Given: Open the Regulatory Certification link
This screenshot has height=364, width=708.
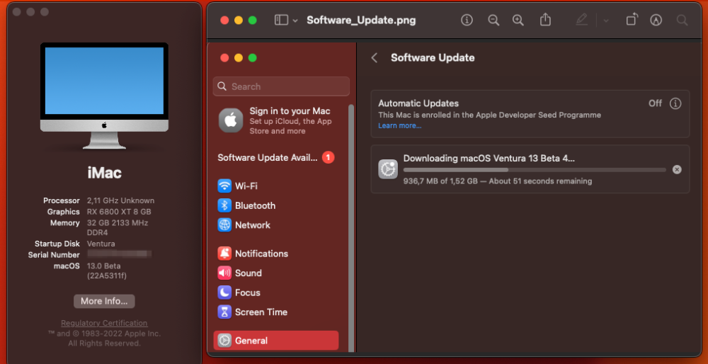Looking at the screenshot, I should tap(104, 323).
